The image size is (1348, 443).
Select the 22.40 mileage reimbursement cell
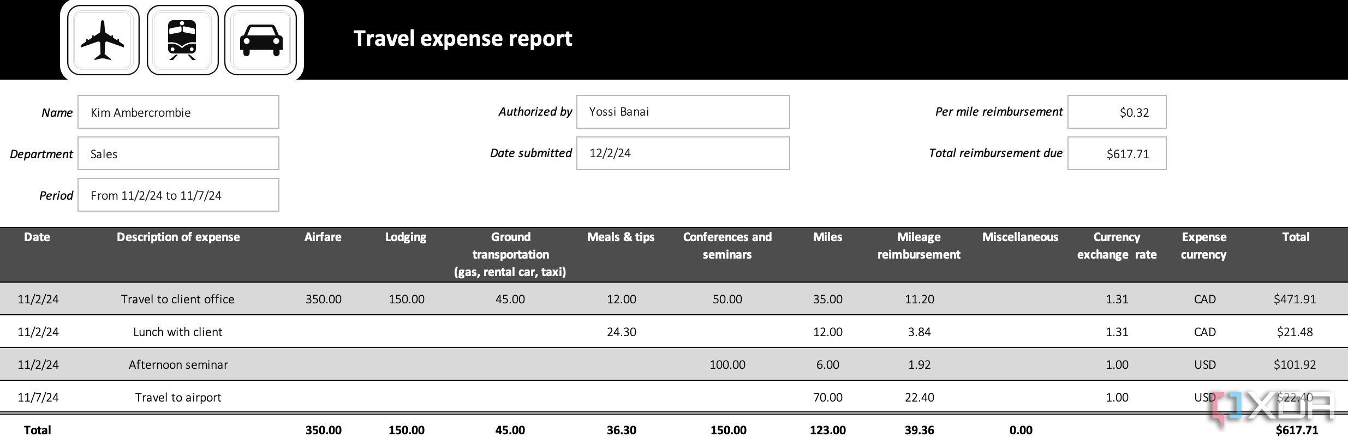click(x=920, y=397)
